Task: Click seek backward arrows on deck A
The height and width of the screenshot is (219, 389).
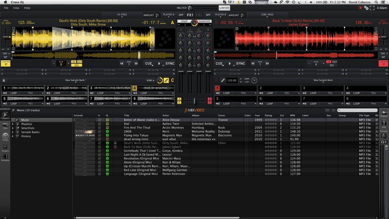Action: point(122,64)
